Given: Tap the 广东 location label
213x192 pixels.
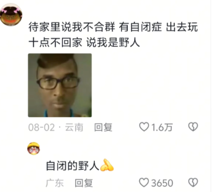Looking at the screenshot, I should point(54,183).
